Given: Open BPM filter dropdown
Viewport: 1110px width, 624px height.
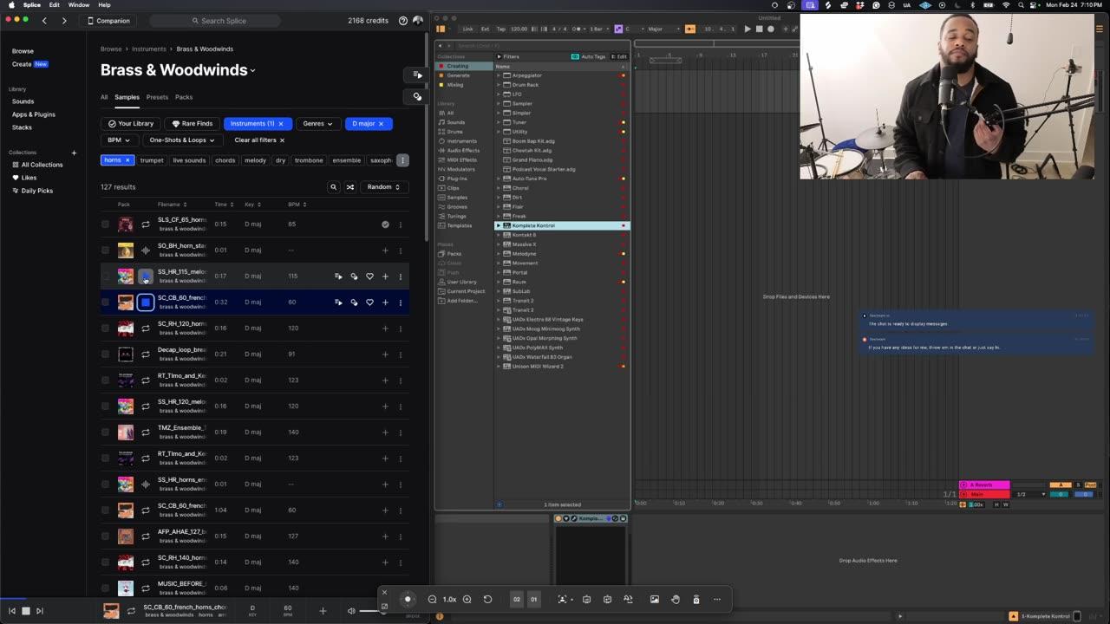Looking at the screenshot, I should (118, 140).
